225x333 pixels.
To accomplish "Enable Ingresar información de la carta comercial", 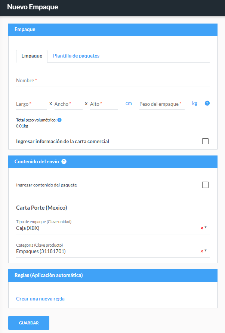I will coord(205,141).
